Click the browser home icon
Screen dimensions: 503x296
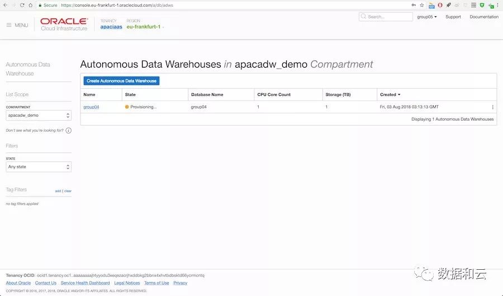click(30, 5)
